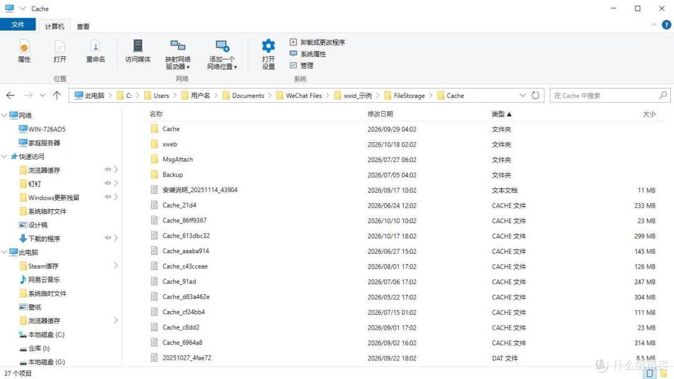Go back with the back arrow
Image resolution: width=674 pixels, height=379 pixels.
pos(11,95)
